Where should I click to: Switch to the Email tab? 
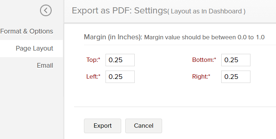pos(45,65)
